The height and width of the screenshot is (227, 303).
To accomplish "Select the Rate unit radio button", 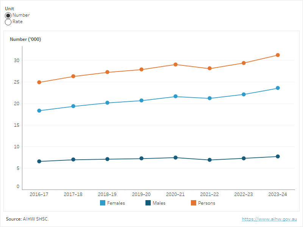I will 8,22.
